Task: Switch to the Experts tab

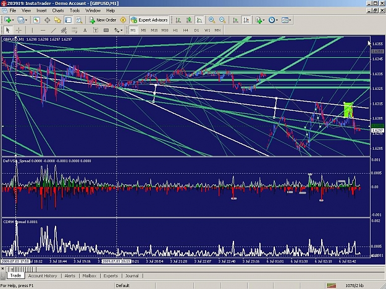Action: 111,275
